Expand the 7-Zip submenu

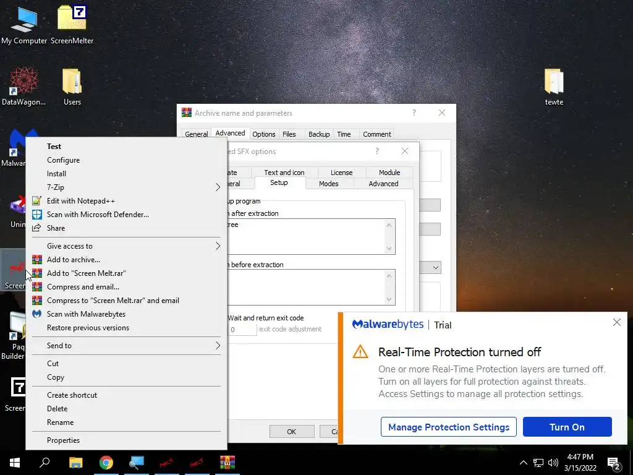[x=127, y=187]
